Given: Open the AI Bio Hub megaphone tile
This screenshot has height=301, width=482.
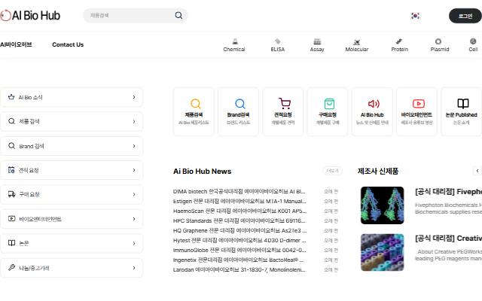Looking at the screenshot, I should coord(372,111).
